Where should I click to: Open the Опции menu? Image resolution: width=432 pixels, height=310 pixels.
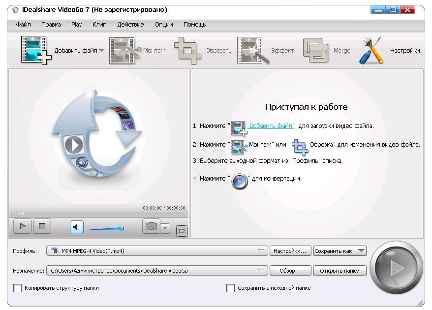[164, 25]
